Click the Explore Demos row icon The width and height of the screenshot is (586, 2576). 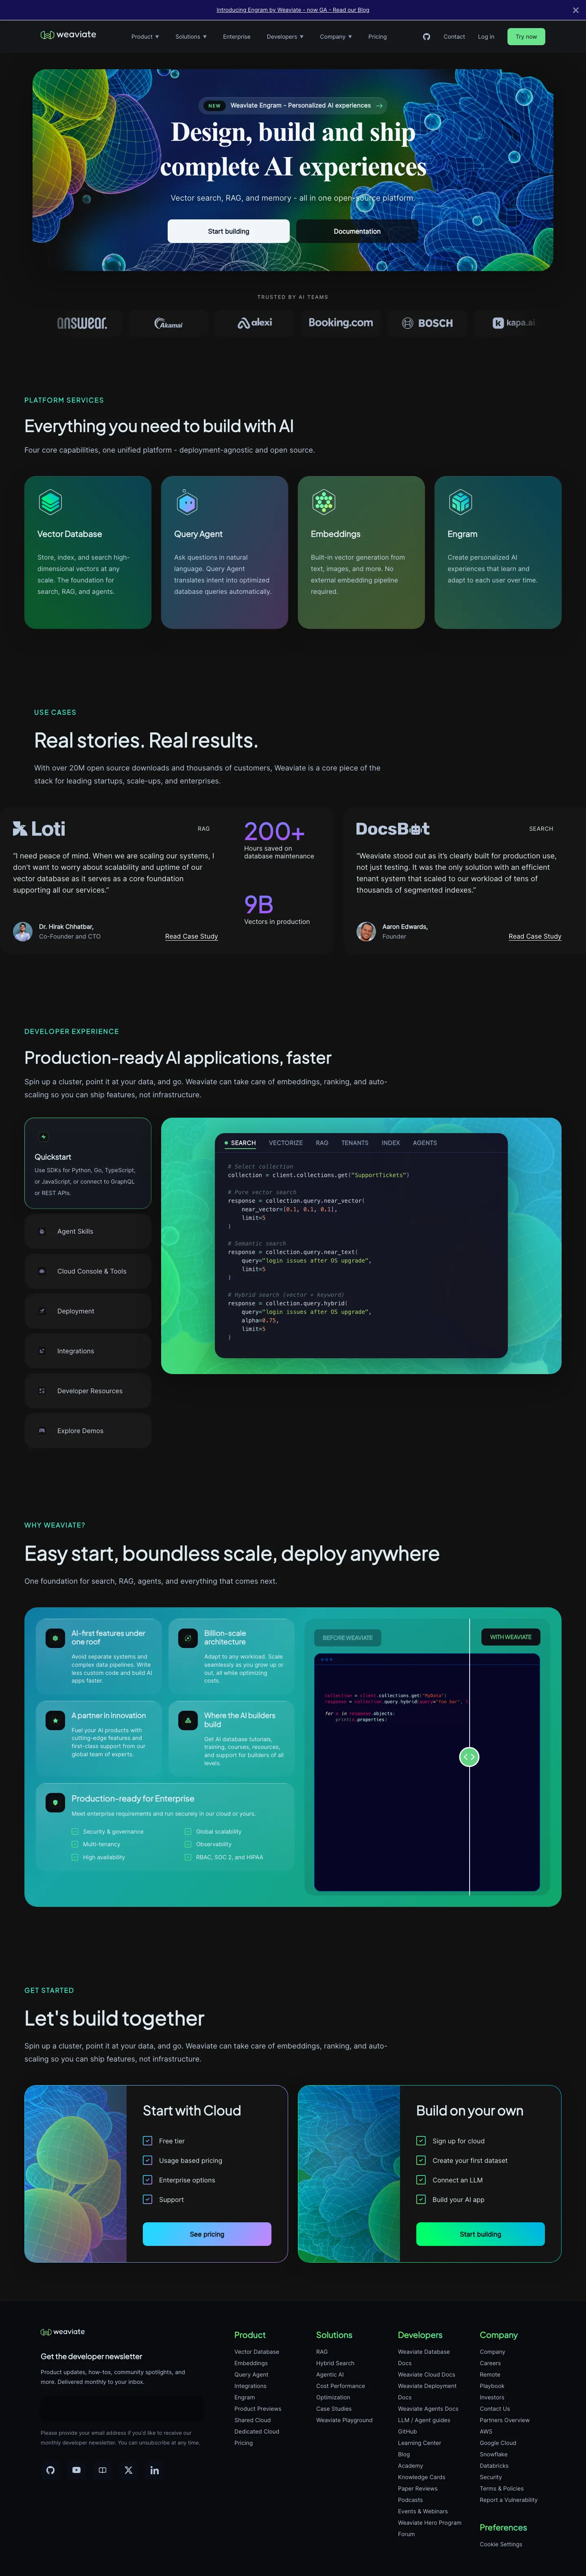coord(42,1431)
